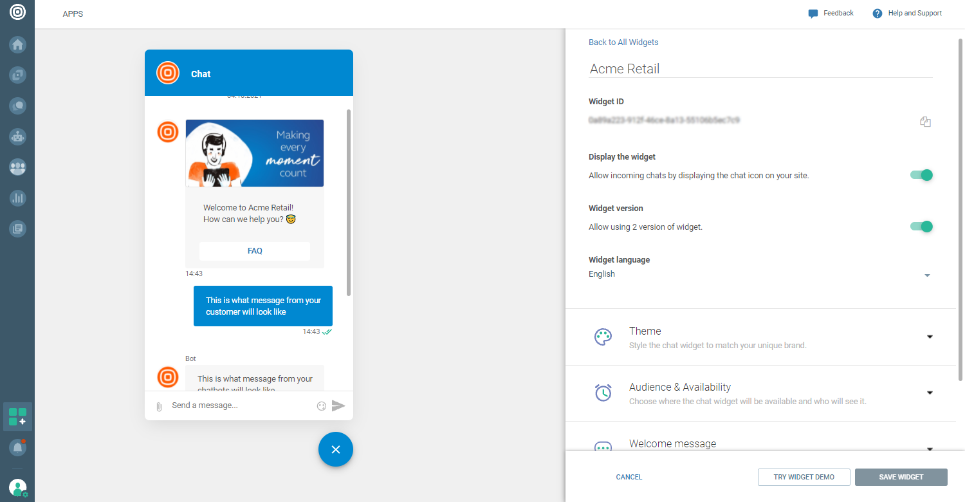
Task: Click the Bot sender label
Action: point(190,358)
